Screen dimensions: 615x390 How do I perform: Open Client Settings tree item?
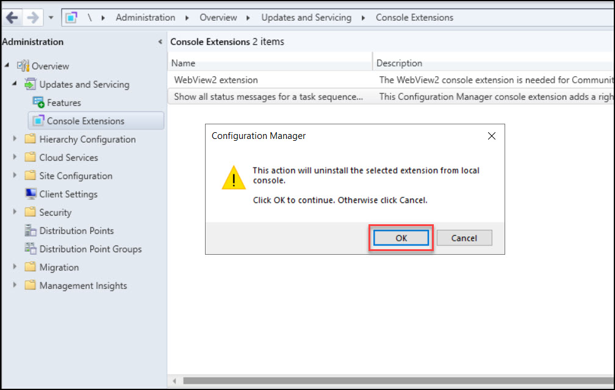[68, 194]
